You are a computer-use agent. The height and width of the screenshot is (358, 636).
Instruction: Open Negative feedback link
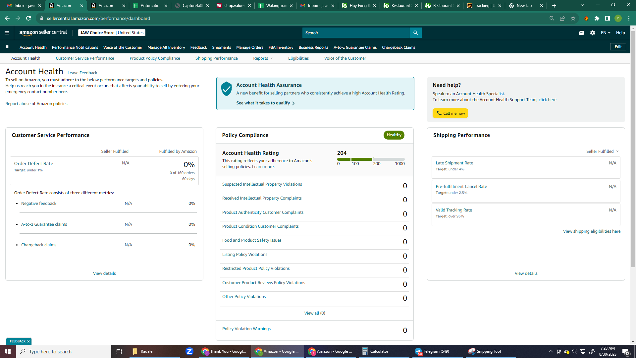(39, 203)
